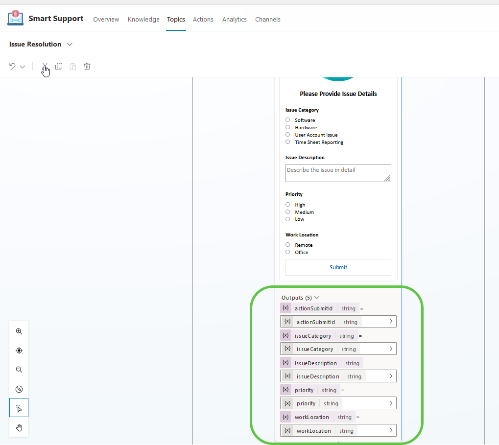Switch to the Pan hand tool

tap(19, 427)
